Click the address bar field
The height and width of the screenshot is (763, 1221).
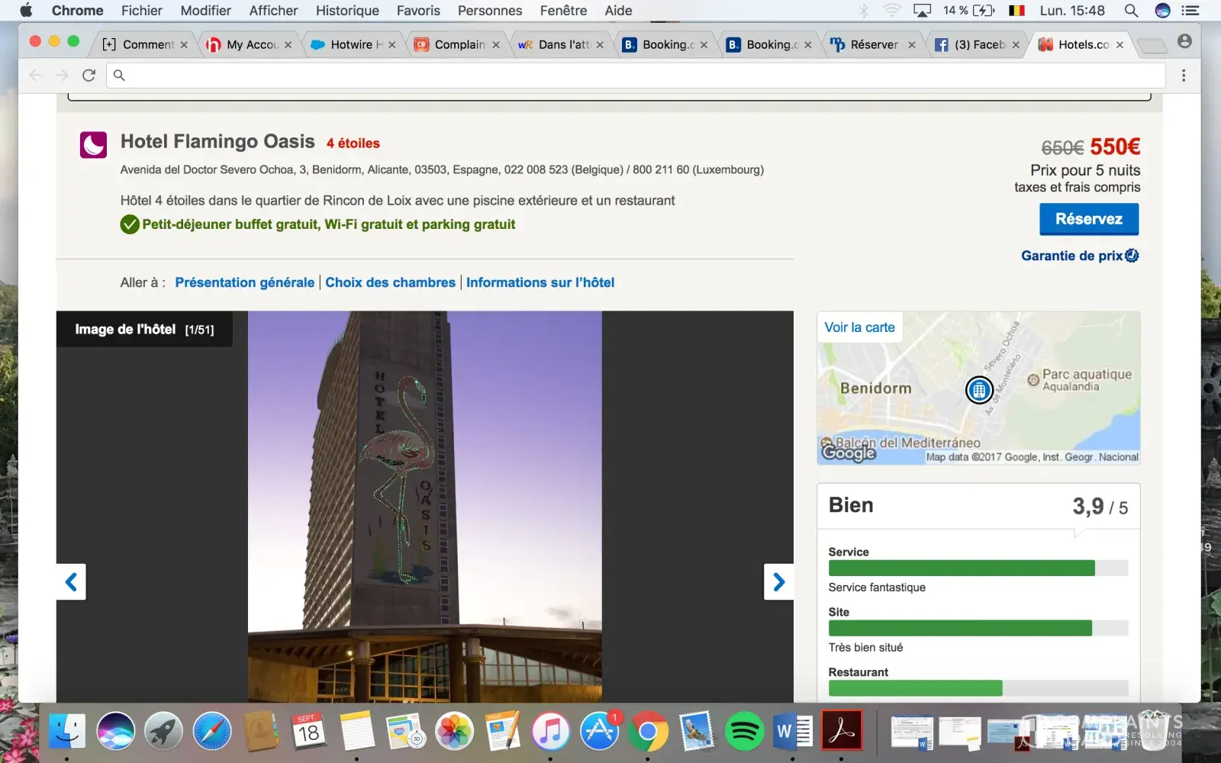[x=636, y=75]
